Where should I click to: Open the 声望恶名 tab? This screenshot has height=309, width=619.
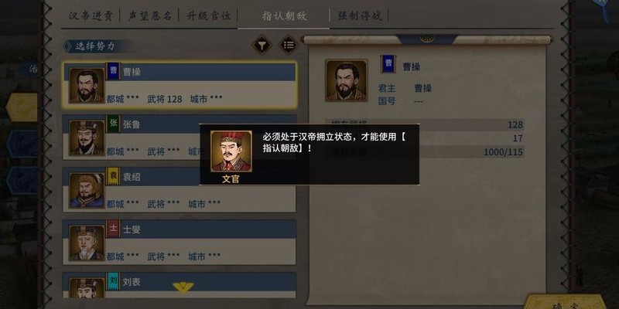pyautogui.click(x=150, y=16)
